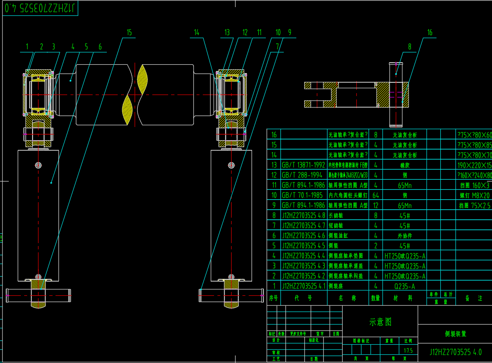Select part callout number 16
Viewport: 492px width, 363px height.
click(429, 33)
